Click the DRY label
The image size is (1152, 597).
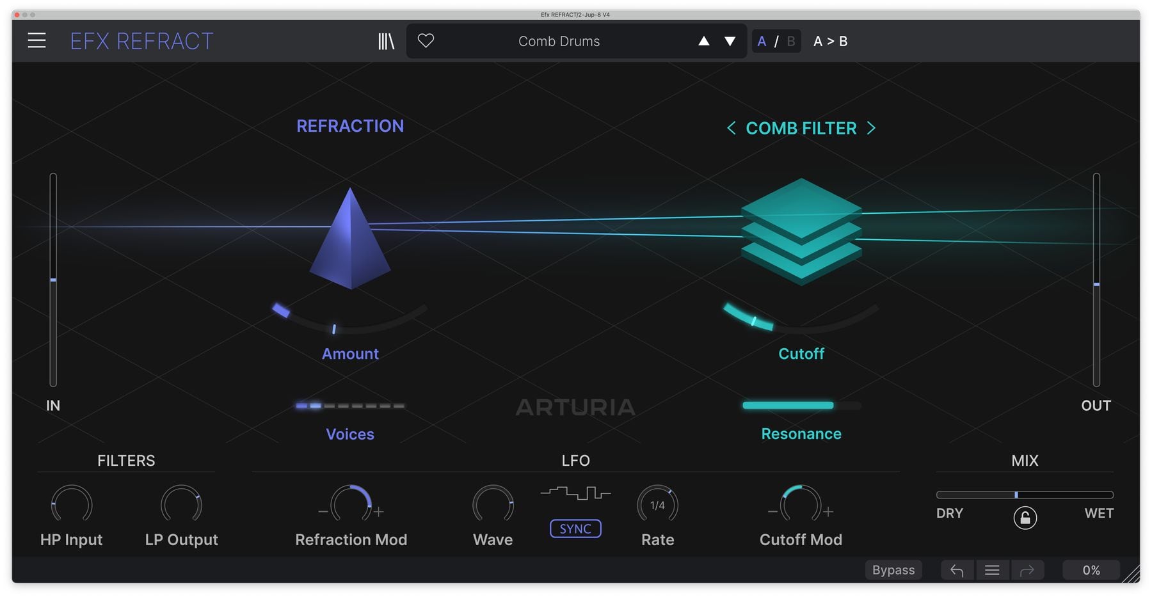[x=950, y=513]
